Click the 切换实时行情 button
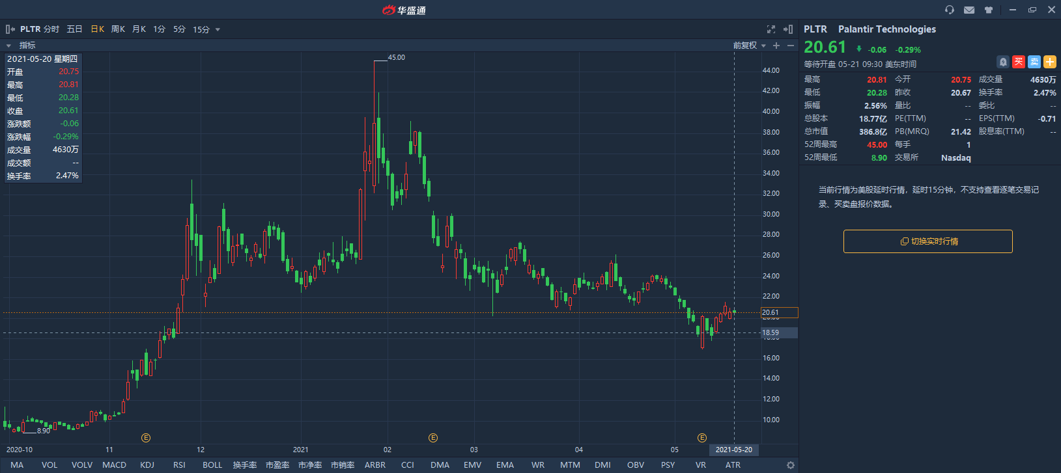 point(927,241)
